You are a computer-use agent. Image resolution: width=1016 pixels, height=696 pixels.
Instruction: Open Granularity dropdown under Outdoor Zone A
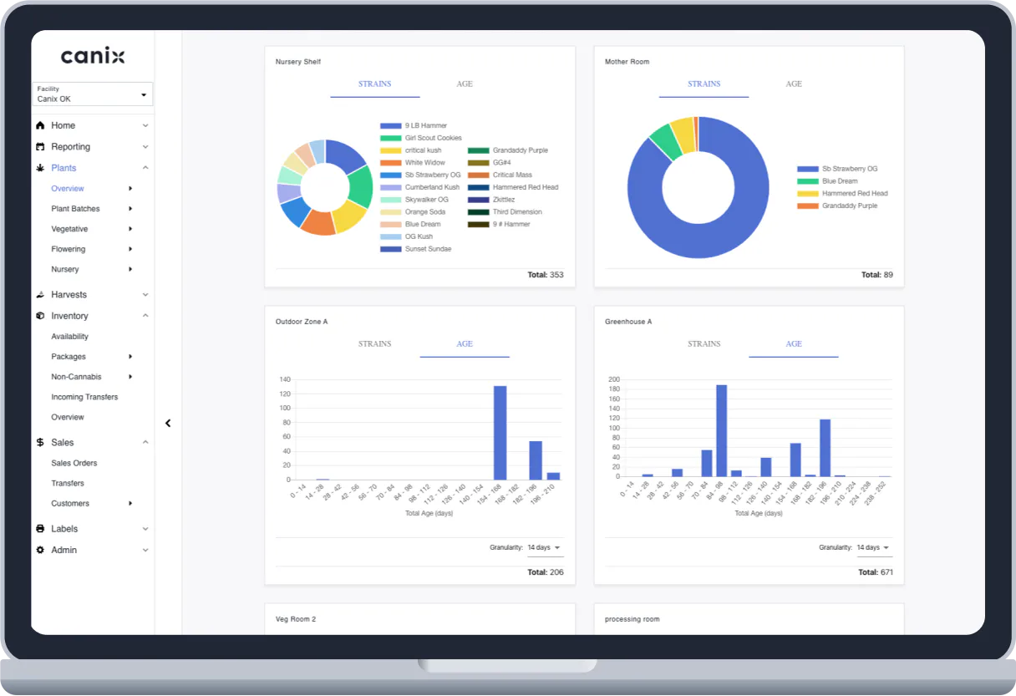point(545,548)
